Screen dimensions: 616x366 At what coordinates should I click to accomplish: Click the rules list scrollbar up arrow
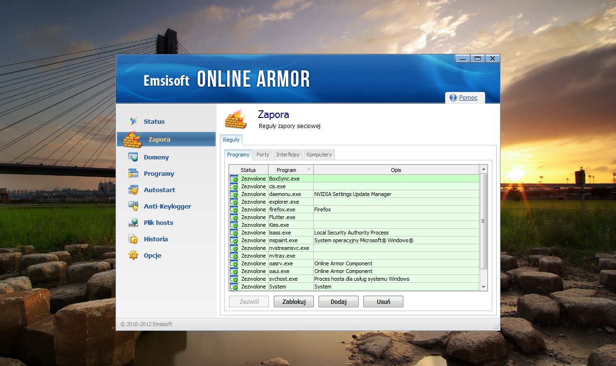(x=484, y=169)
